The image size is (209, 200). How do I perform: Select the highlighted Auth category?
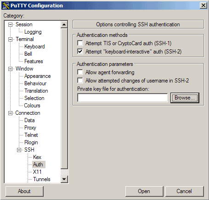(38, 165)
